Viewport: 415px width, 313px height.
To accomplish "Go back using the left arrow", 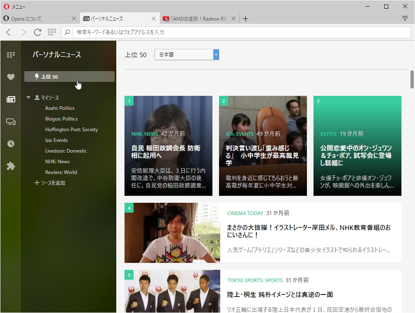I will tap(8, 32).
